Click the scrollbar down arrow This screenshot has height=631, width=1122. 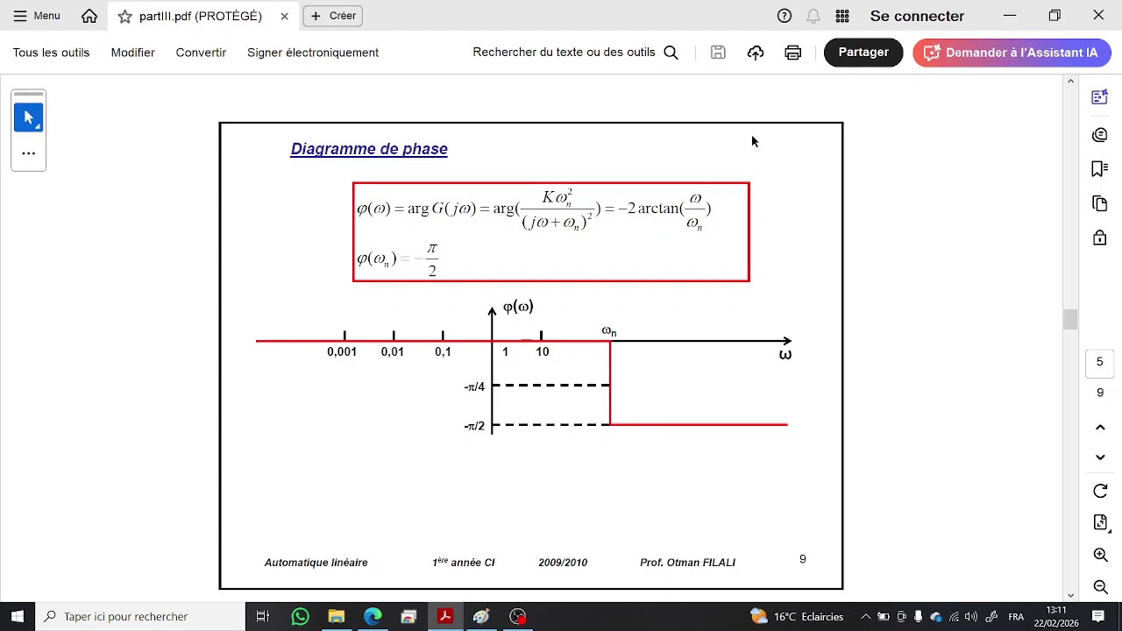coord(1070,595)
